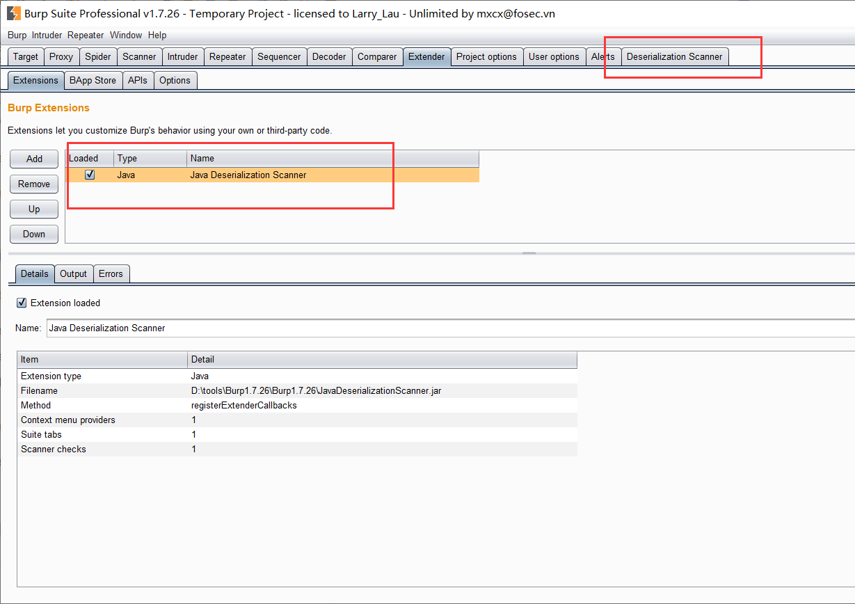Viewport: 855px width, 604px height.
Task: Select the Extensions sub-tab
Action: [x=35, y=80]
